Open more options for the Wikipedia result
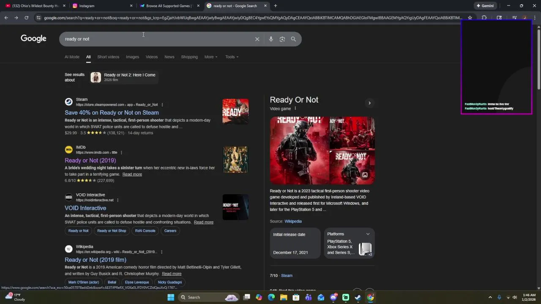The image size is (541, 304). click(x=161, y=252)
